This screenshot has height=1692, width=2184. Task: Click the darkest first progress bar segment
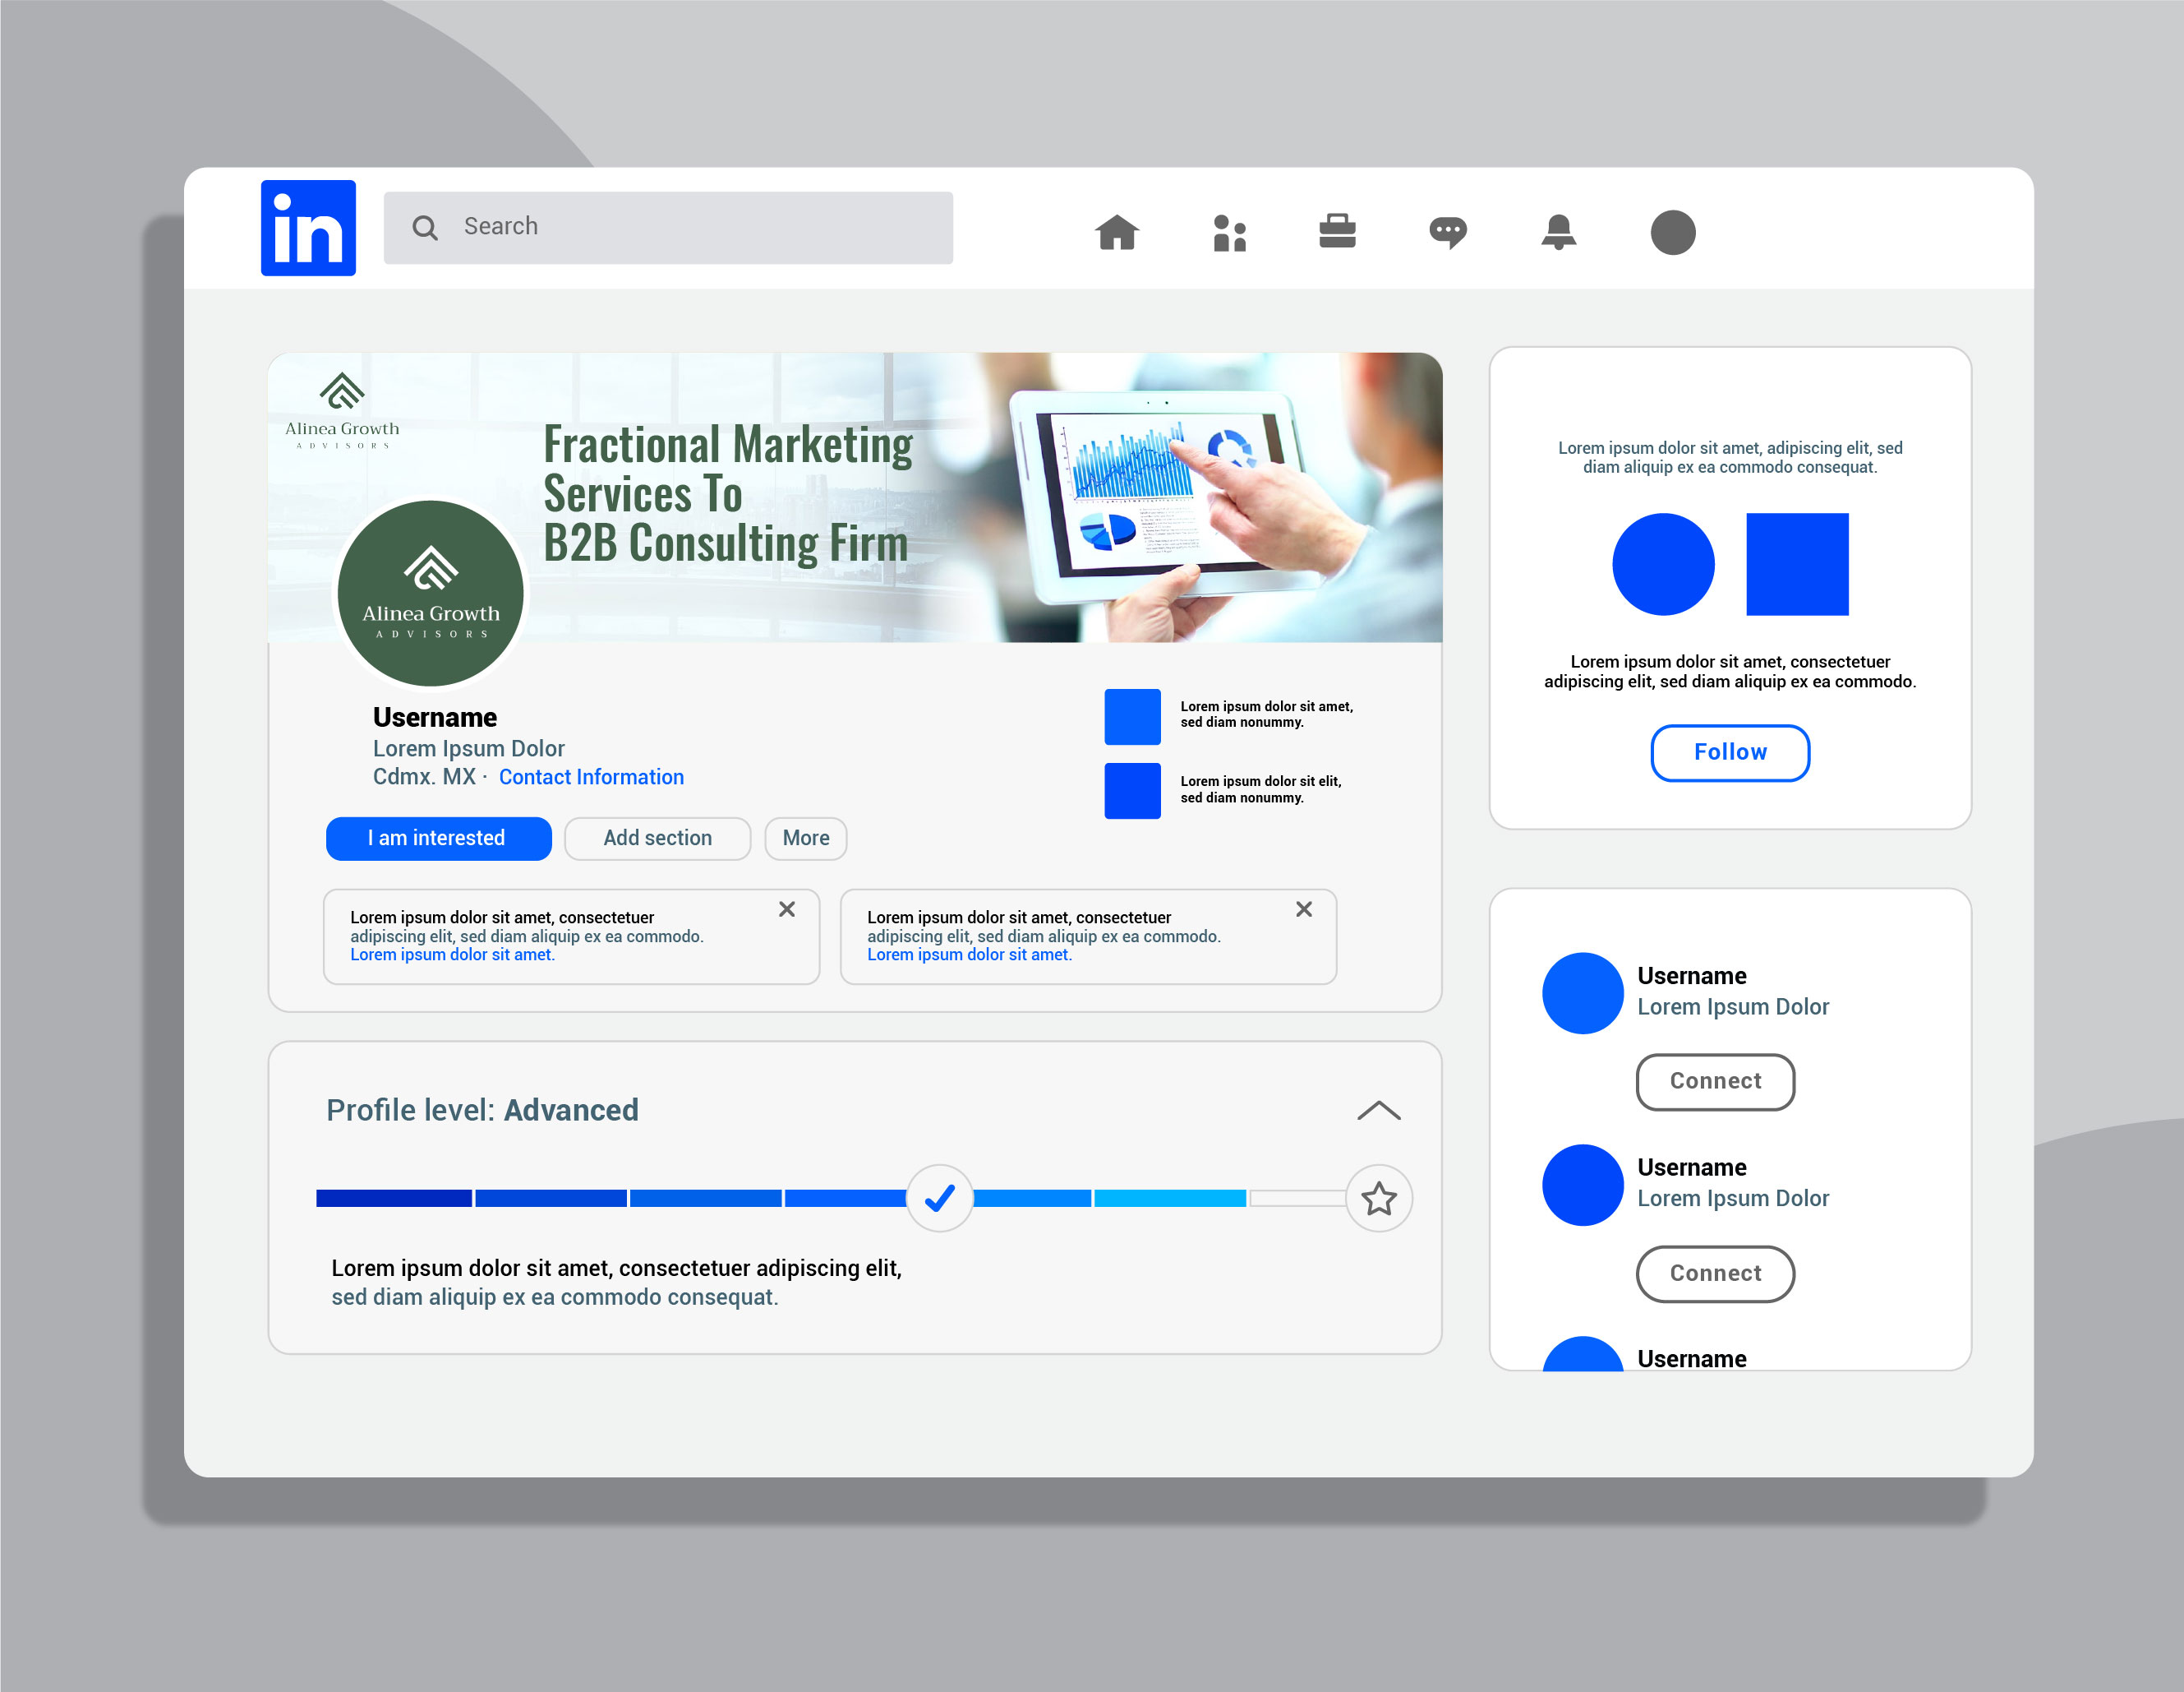(x=394, y=1198)
